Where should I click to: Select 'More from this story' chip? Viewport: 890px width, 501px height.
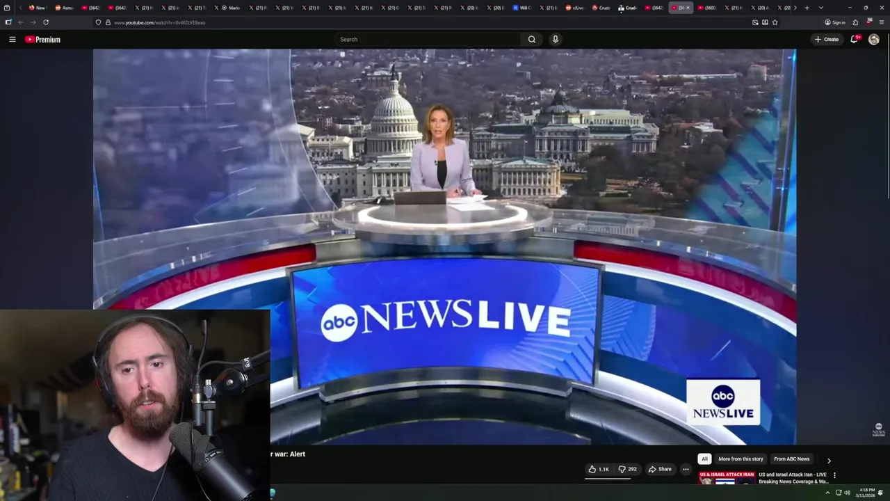point(741,459)
